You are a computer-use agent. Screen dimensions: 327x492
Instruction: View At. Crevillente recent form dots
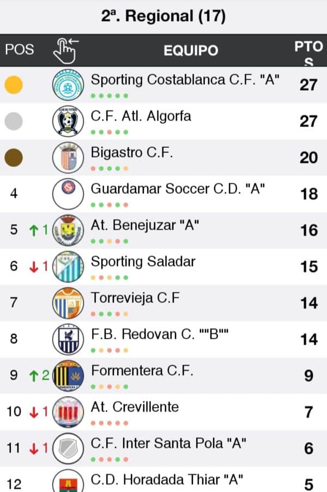pos(110,423)
